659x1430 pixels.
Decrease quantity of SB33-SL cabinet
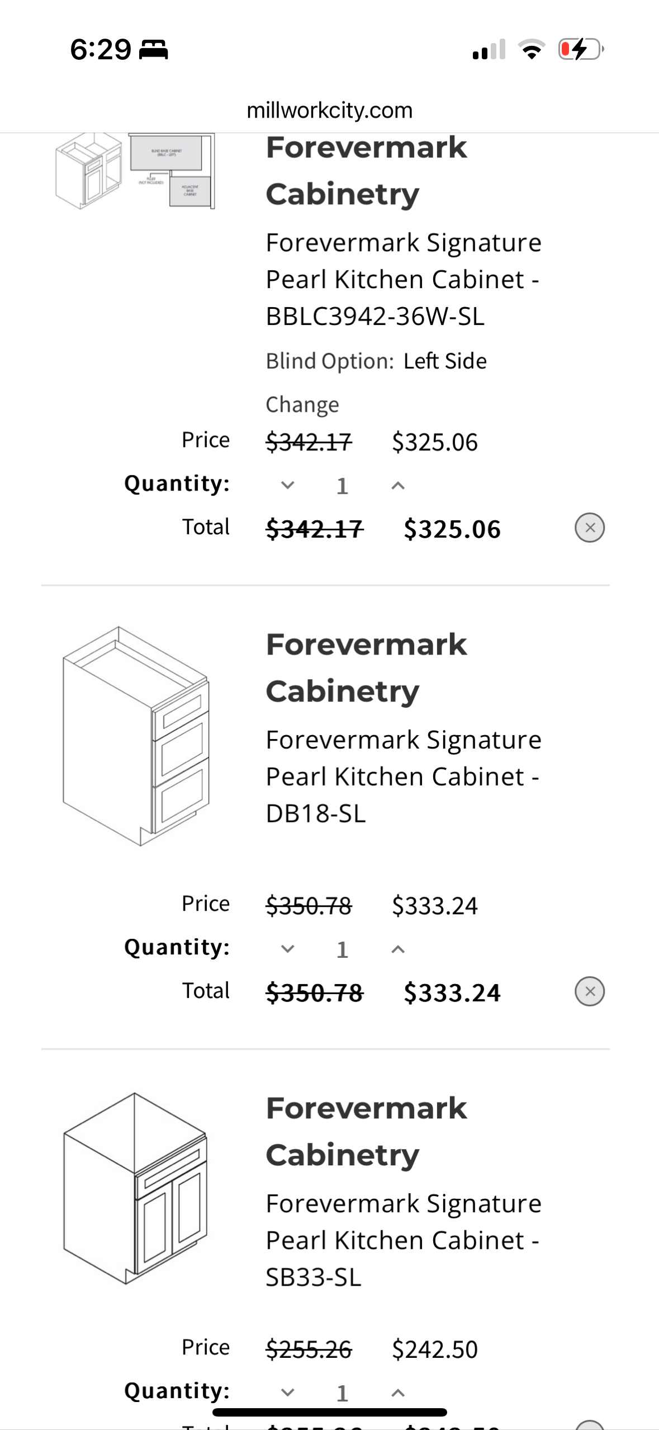287,1393
